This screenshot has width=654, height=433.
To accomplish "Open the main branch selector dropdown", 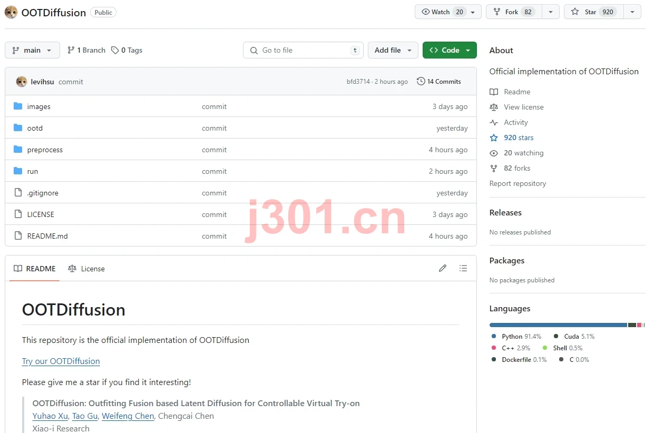I will [32, 50].
